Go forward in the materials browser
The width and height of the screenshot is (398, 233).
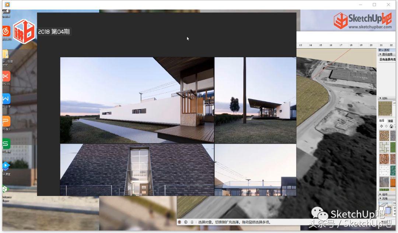pos(386,126)
